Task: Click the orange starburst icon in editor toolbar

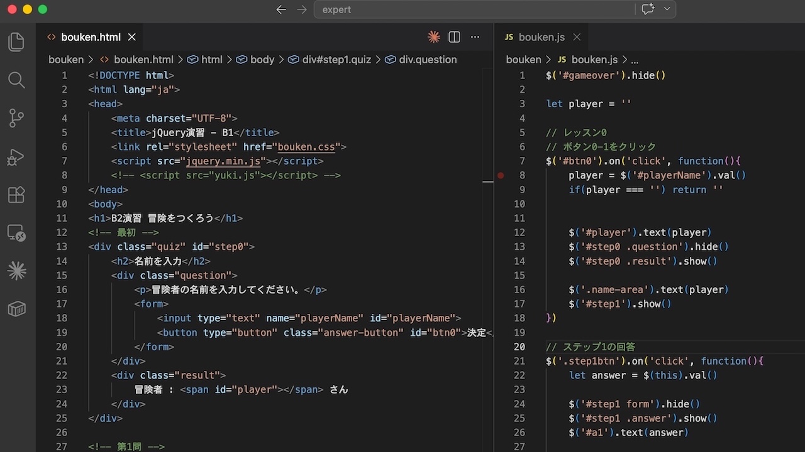Action: [434, 37]
